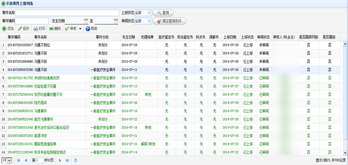Click the 上报日期 column header
The width and height of the screenshot is (348, 165).
230,37
